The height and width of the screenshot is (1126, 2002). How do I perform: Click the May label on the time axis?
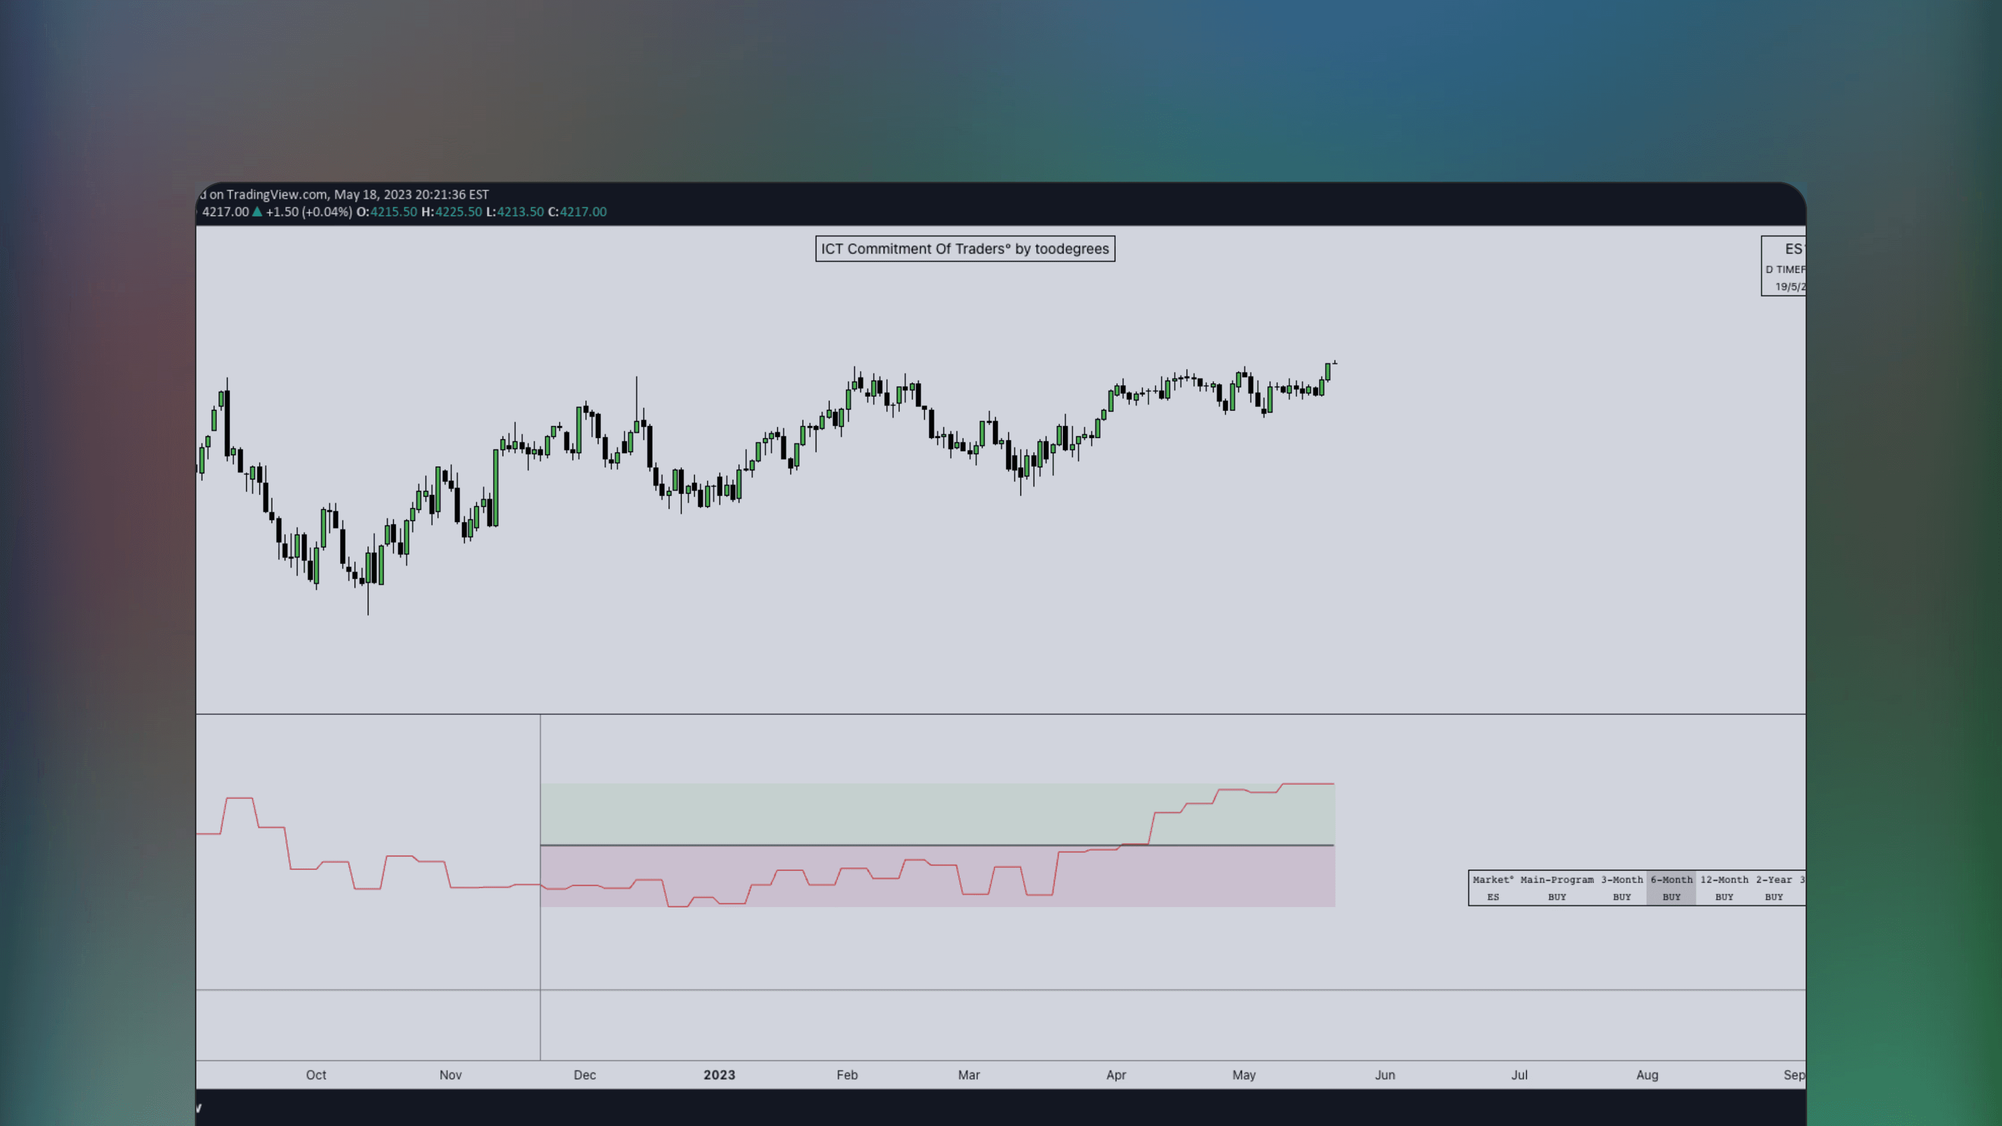click(1243, 1075)
